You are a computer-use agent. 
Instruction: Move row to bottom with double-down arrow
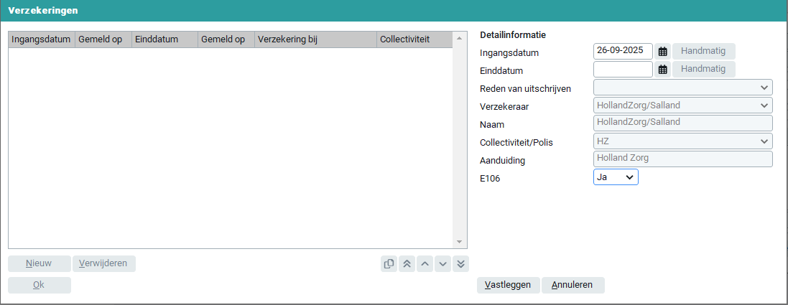(460, 263)
